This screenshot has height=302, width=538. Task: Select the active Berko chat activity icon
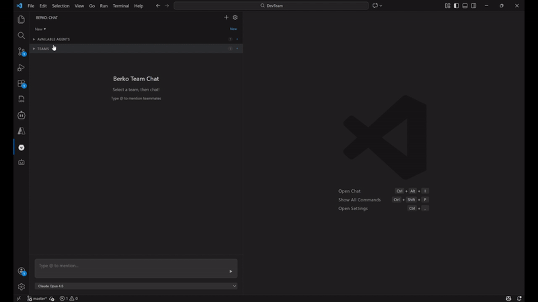click(x=22, y=147)
